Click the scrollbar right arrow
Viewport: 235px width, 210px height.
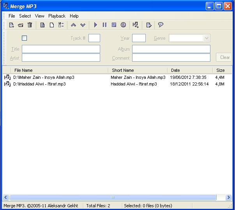pyautogui.click(x=228, y=197)
